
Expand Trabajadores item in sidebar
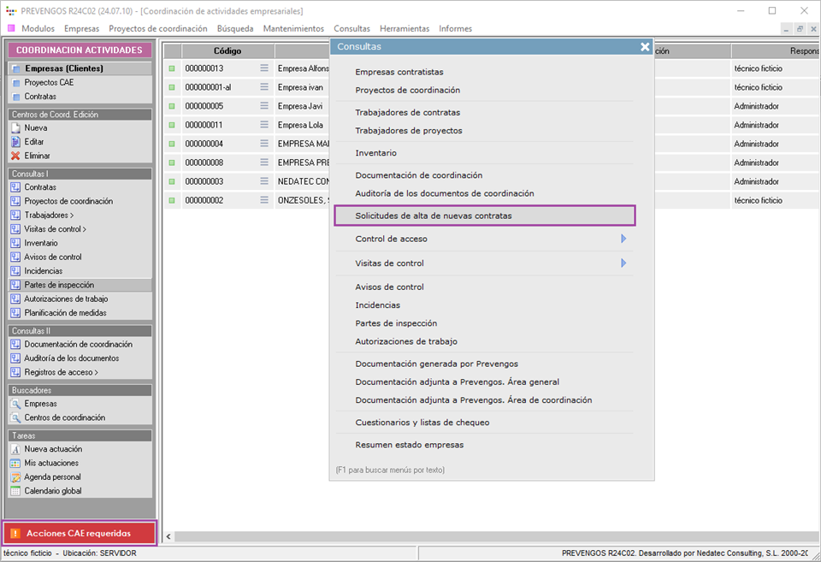49,216
